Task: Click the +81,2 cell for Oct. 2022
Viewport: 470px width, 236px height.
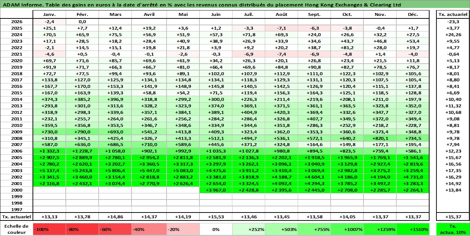Action: coord(347,48)
